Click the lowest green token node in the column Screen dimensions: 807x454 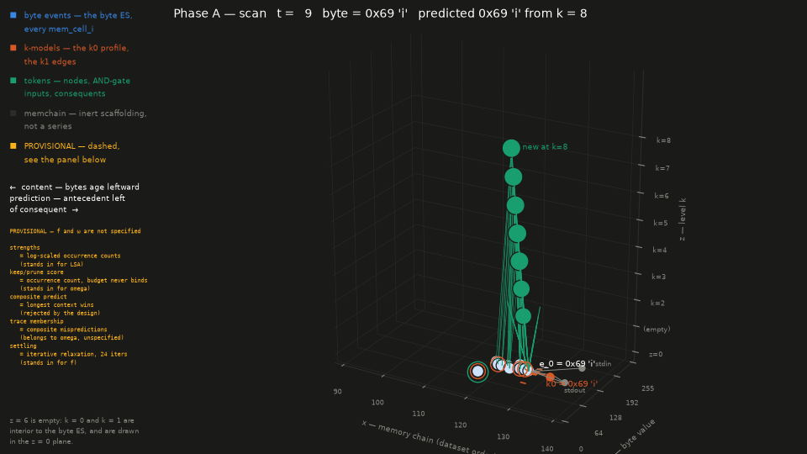[x=523, y=316]
